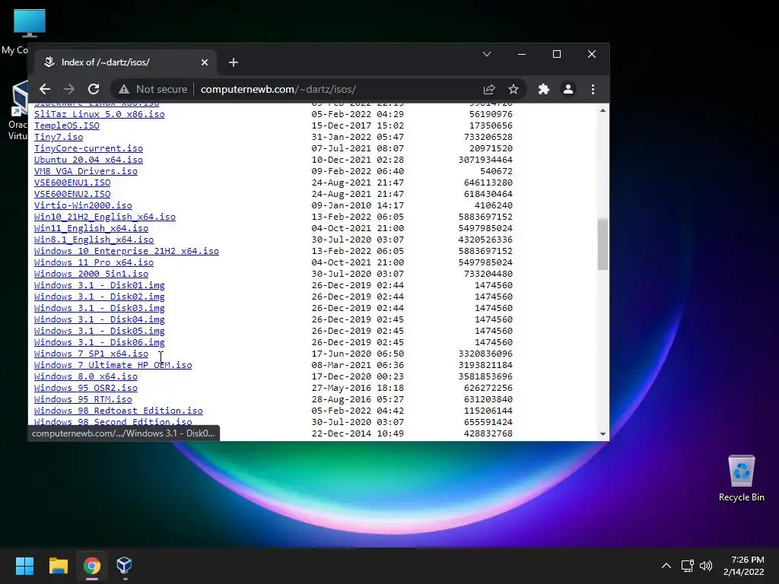This screenshot has height=584, width=779.
Task: Open Windows_3.1_-_Disk03.img link
Action: [x=100, y=309]
